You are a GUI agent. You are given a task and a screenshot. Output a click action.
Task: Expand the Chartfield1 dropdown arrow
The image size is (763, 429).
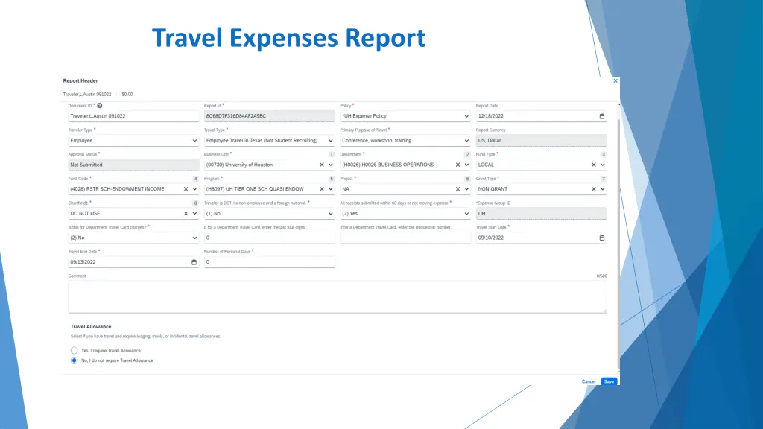point(194,214)
